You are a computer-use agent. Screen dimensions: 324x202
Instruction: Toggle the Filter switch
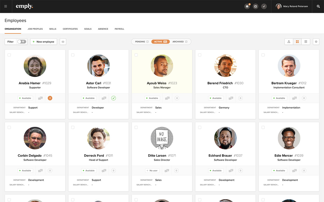22,42
